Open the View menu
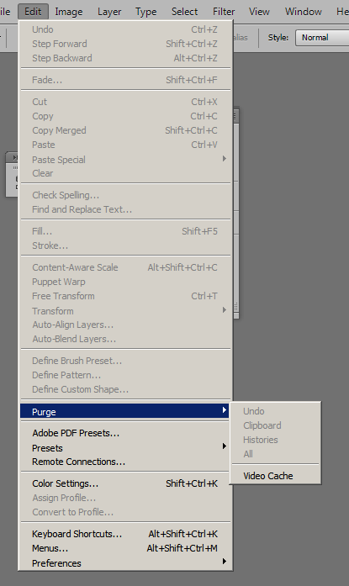The width and height of the screenshot is (349, 586). (259, 12)
